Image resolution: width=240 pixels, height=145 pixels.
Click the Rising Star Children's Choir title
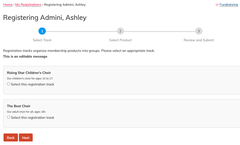click(29, 73)
